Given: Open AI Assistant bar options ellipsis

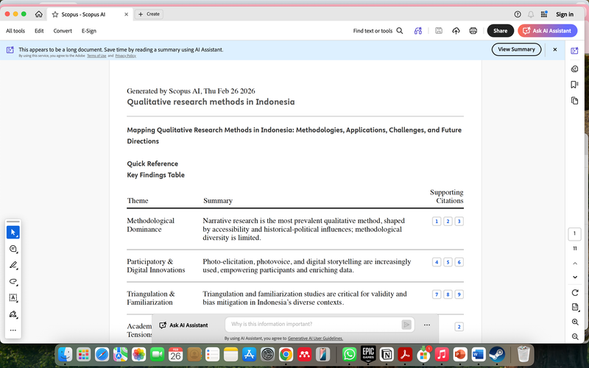Looking at the screenshot, I should tap(427, 325).
